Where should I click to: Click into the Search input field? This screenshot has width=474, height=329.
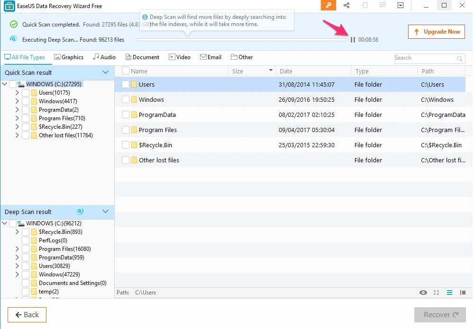[x=424, y=58]
